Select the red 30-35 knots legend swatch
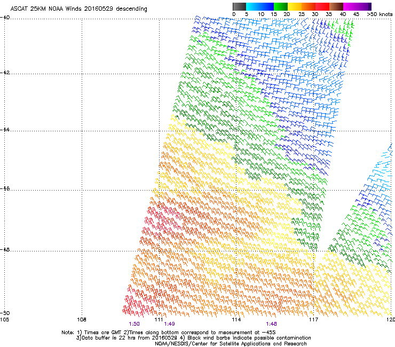 pos(322,6)
